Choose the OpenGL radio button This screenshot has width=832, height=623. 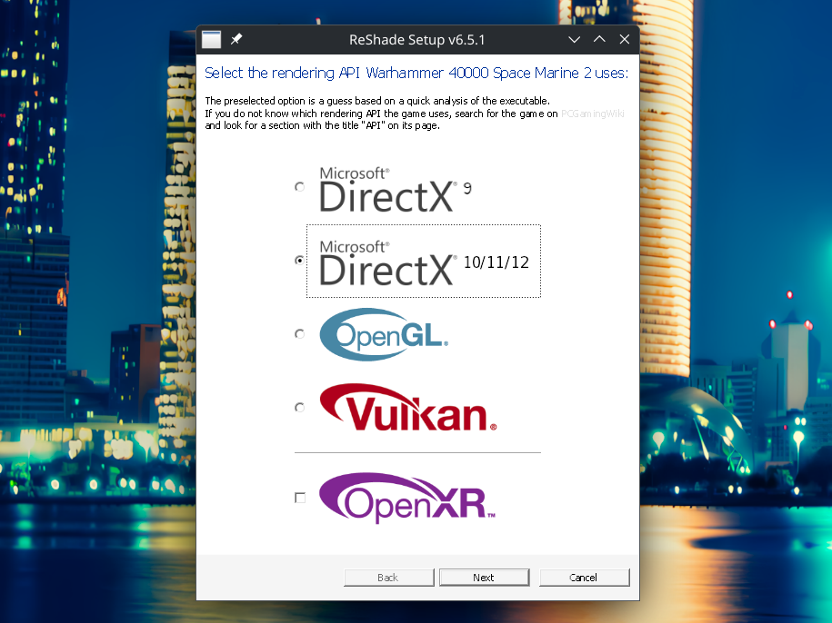(x=300, y=334)
